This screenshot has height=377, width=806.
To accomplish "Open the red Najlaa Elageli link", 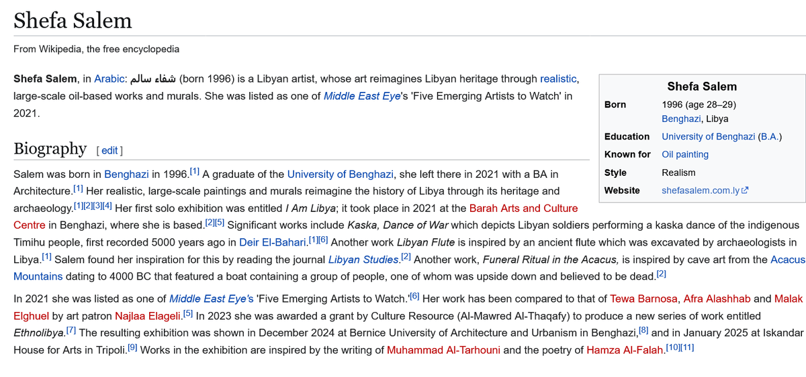I will coord(148,315).
